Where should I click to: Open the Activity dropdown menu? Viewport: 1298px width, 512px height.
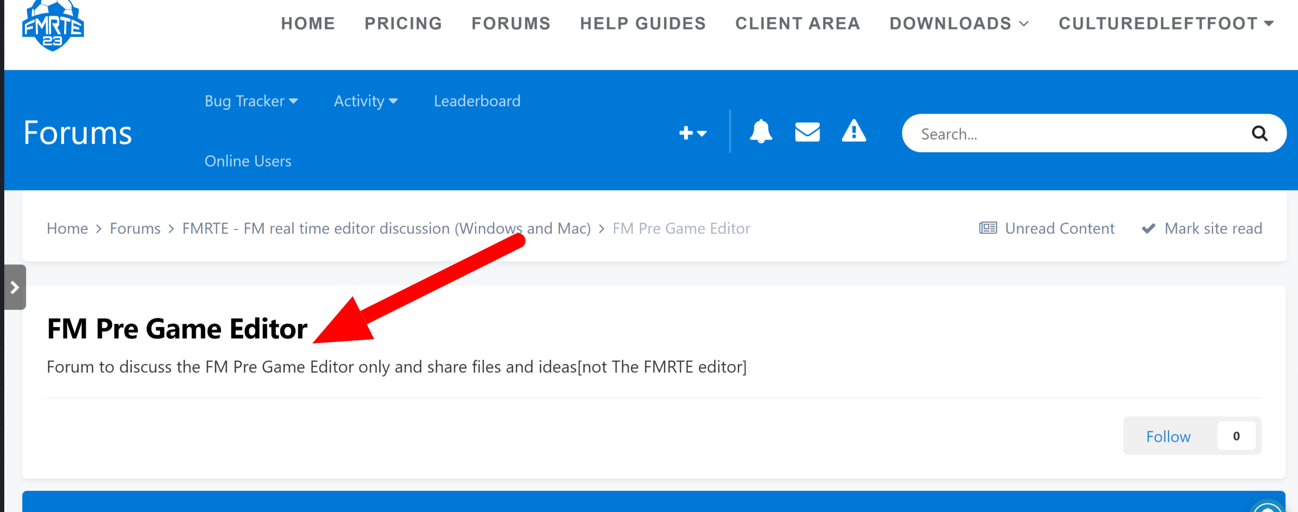pos(366,101)
